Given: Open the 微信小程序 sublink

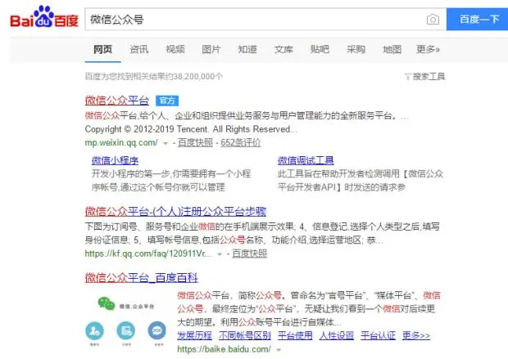Looking at the screenshot, I should pyautogui.click(x=115, y=160).
